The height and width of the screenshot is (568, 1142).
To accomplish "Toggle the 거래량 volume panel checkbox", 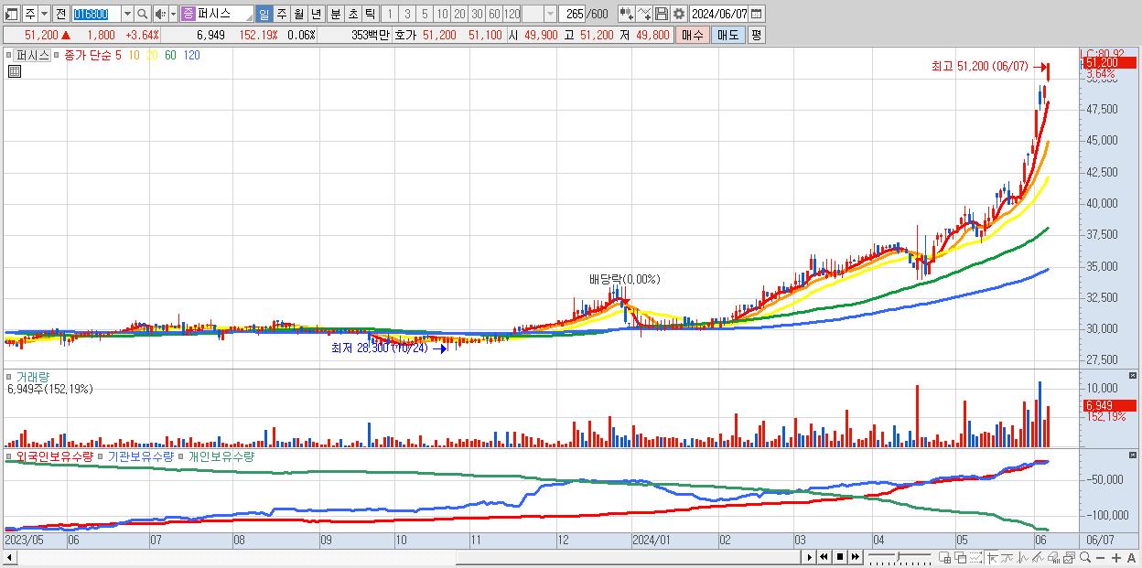I will pyautogui.click(x=11, y=376).
